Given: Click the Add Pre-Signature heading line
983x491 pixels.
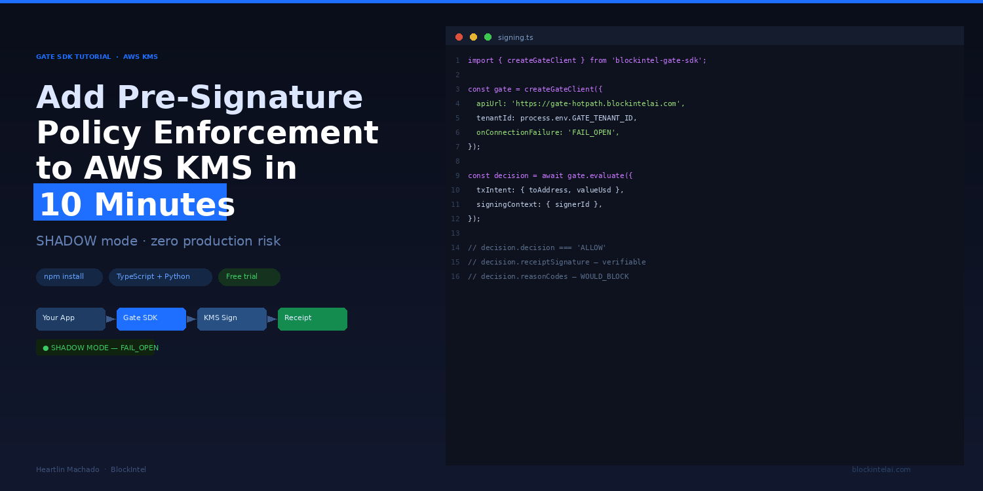Looking at the screenshot, I should 199,98.
